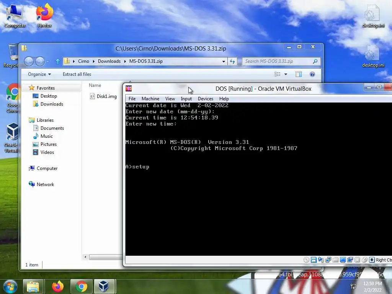
Task: Expand the view options dropdown arrow
Action: 286,74
